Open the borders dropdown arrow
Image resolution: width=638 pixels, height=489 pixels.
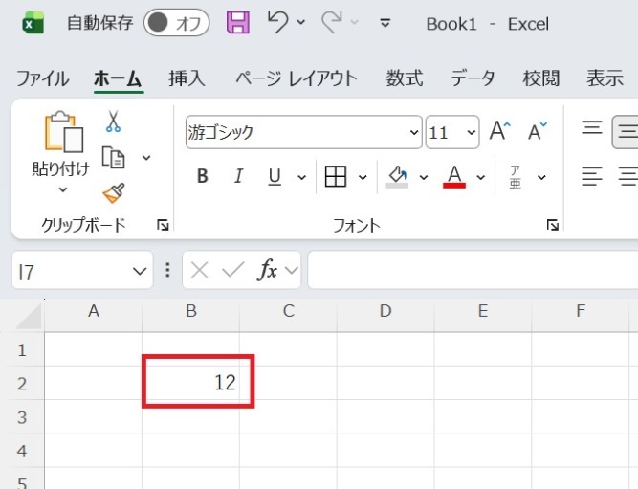point(363,177)
